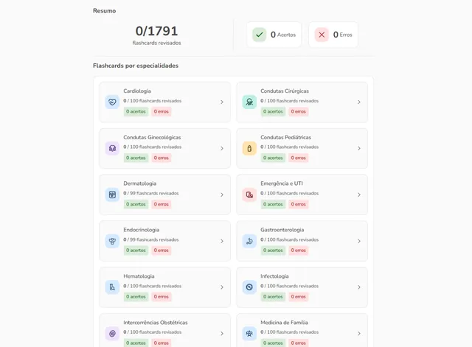Open Dermatologia via its chevron arrow
472x347 pixels.
click(x=222, y=194)
